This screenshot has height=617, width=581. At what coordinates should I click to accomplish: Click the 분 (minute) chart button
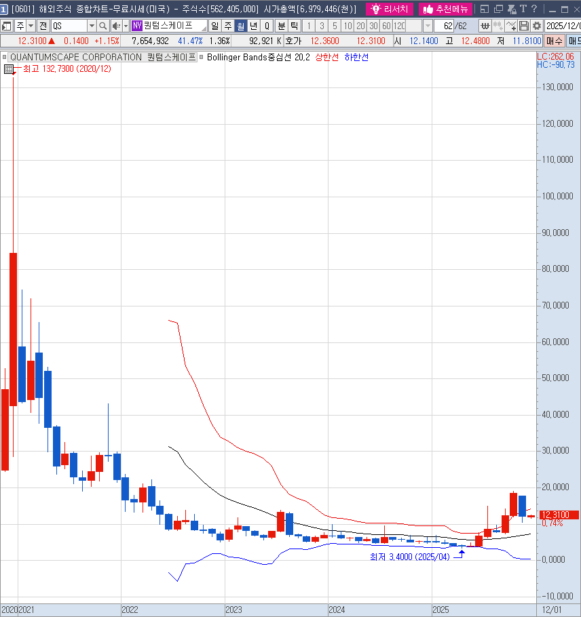[x=281, y=26]
